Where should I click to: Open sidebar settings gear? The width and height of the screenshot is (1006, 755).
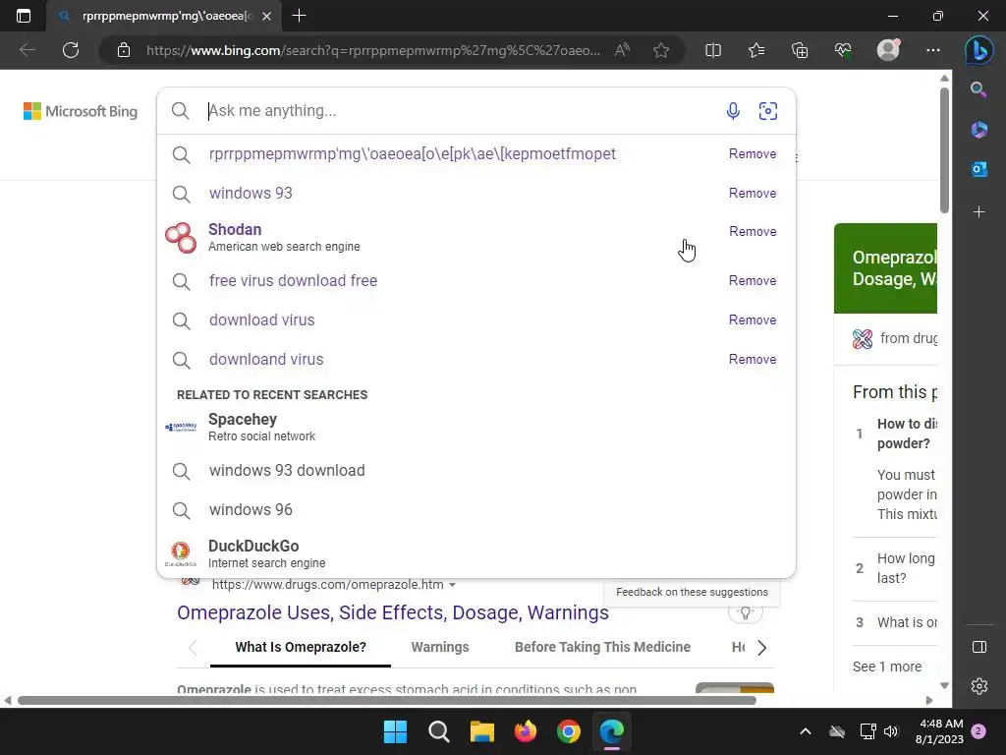979,686
